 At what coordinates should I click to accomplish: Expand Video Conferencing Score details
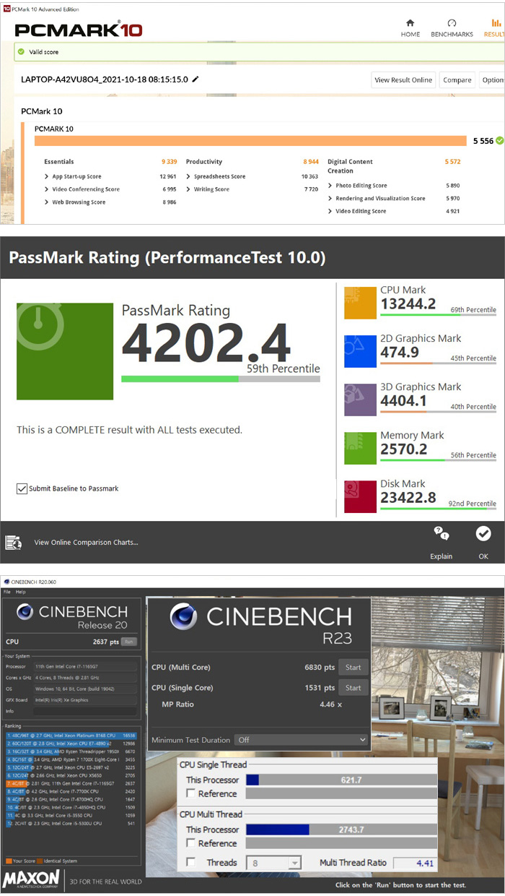coord(47,189)
